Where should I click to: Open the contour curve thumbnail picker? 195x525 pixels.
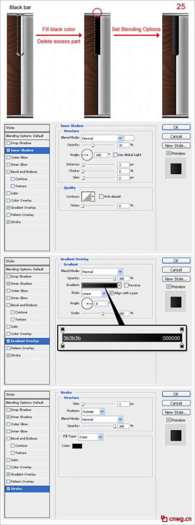(x=88, y=197)
